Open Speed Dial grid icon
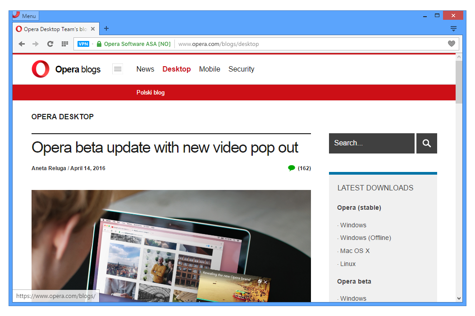The width and height of the screenshot is (475, 316). 64,44
